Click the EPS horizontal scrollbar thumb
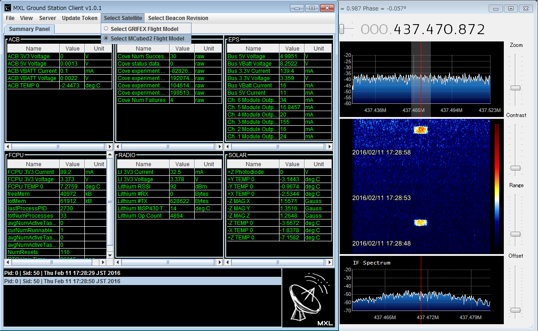Viewport: 538px width, 331px height. pos(278,147)
